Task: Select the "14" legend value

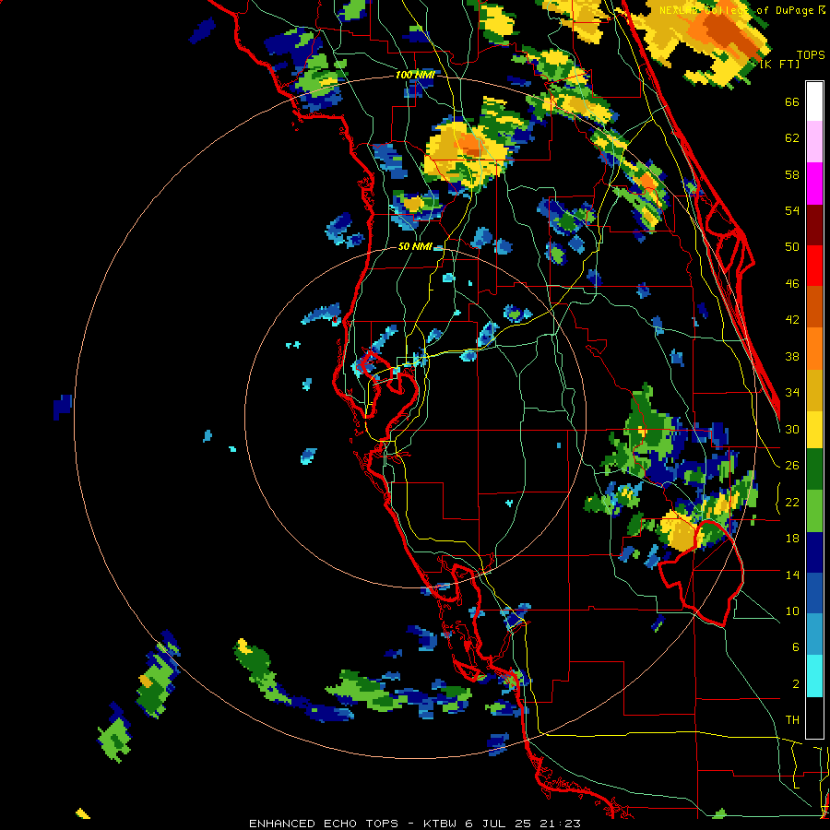Action: coord(792,575)
